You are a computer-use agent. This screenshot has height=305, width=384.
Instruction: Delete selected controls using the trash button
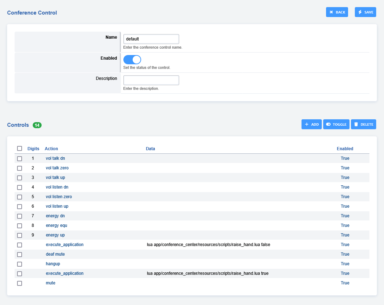[x=363, y=124]
